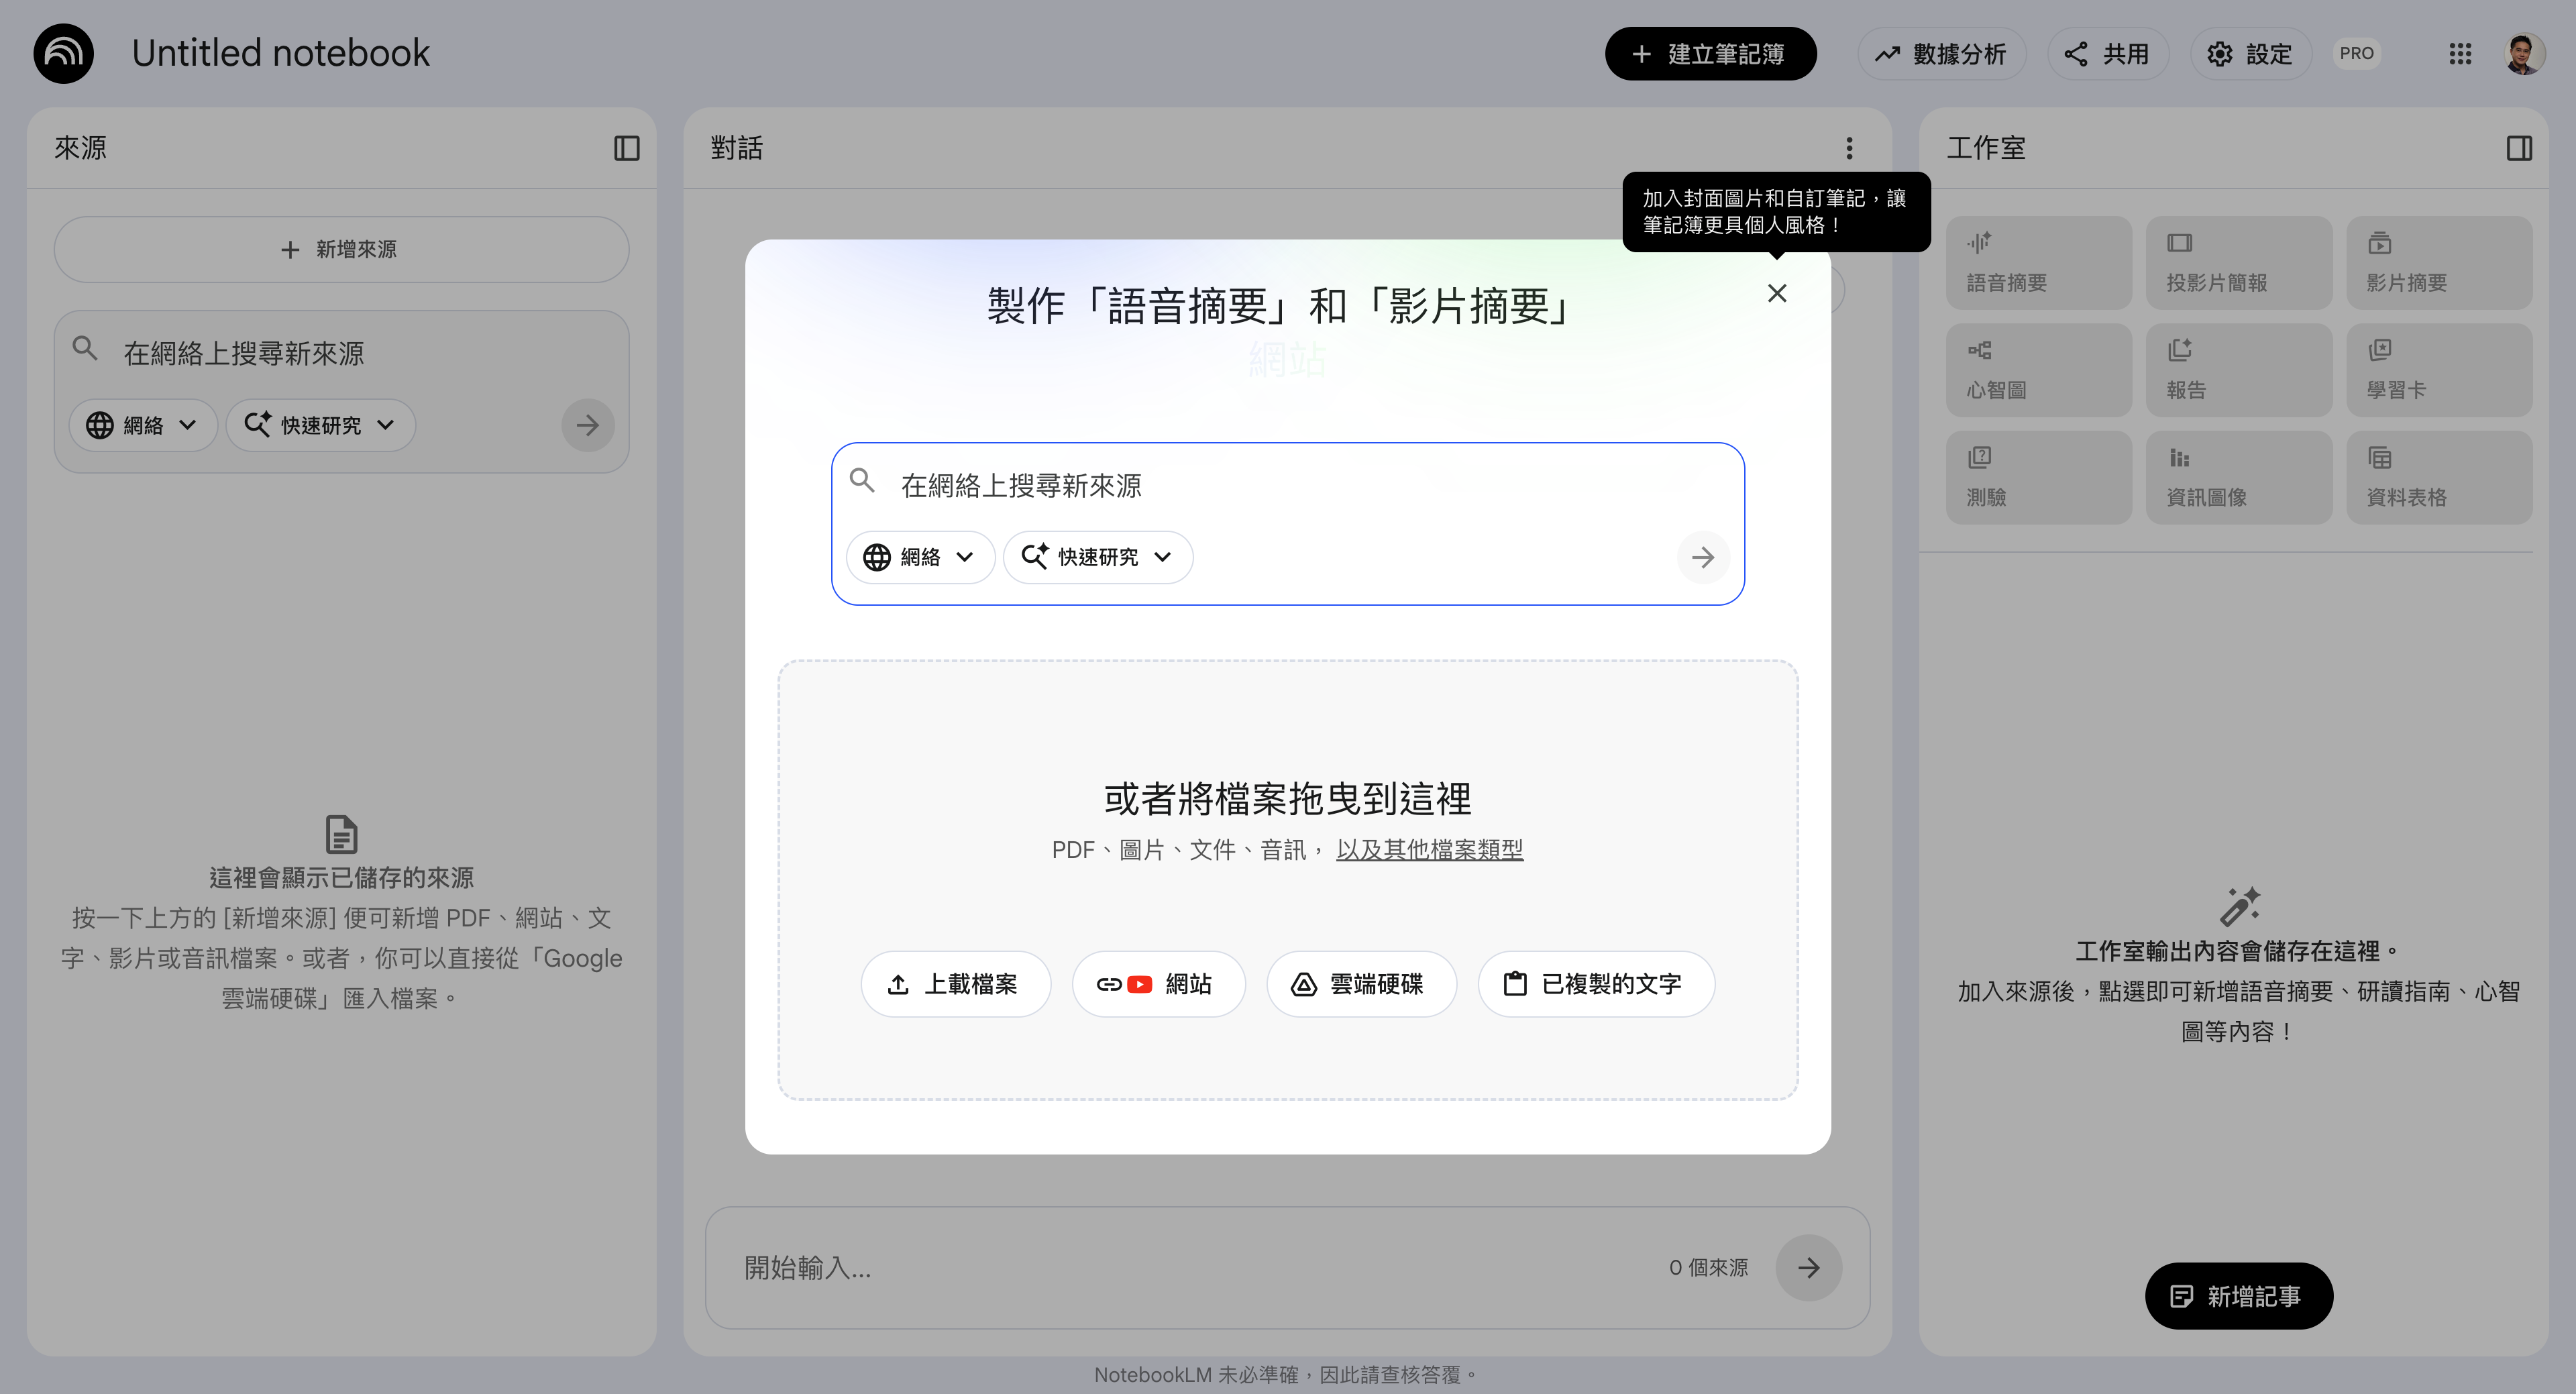Click 上載檔案 to upload a file
Viewport: 2576px width, 1394px height.
coord(955,984)
